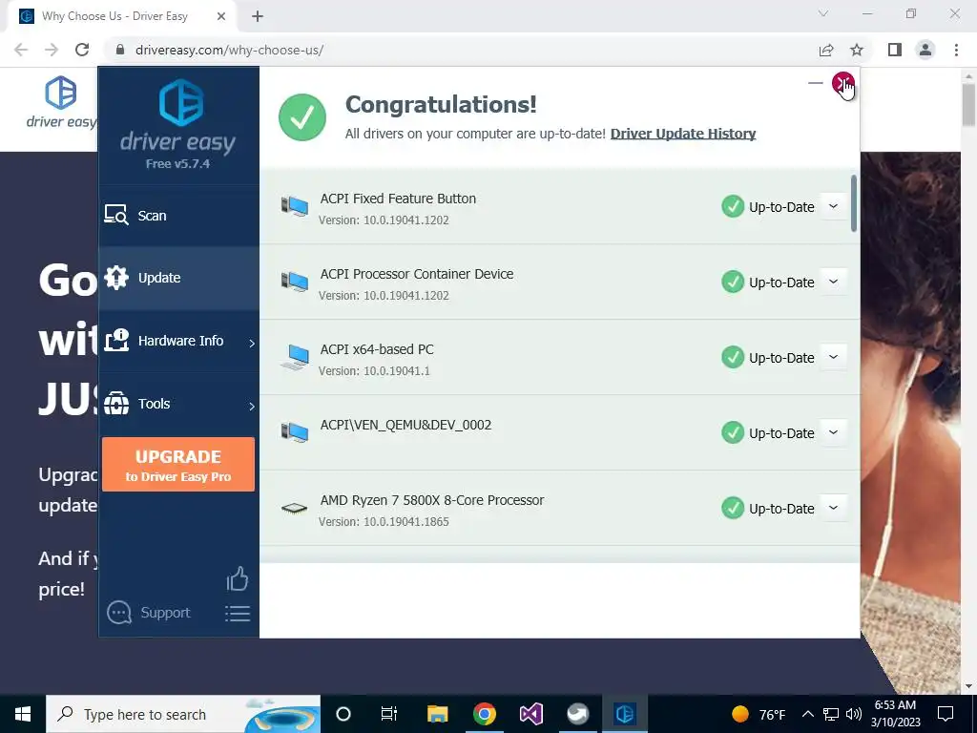
Task: Open a new Chrome tab
Action: tap(258, 17)
